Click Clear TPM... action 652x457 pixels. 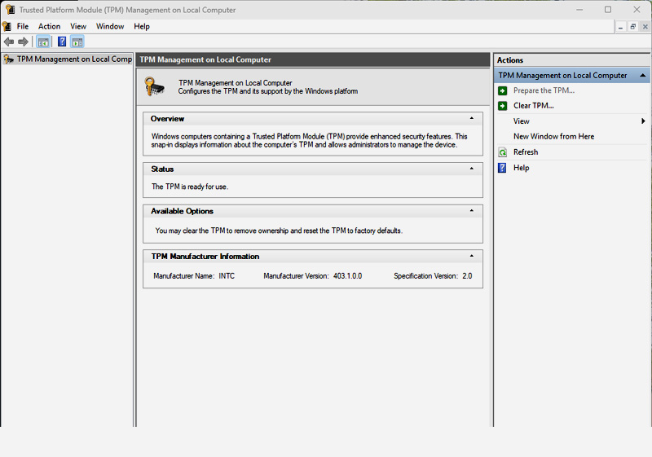(534, 106)
